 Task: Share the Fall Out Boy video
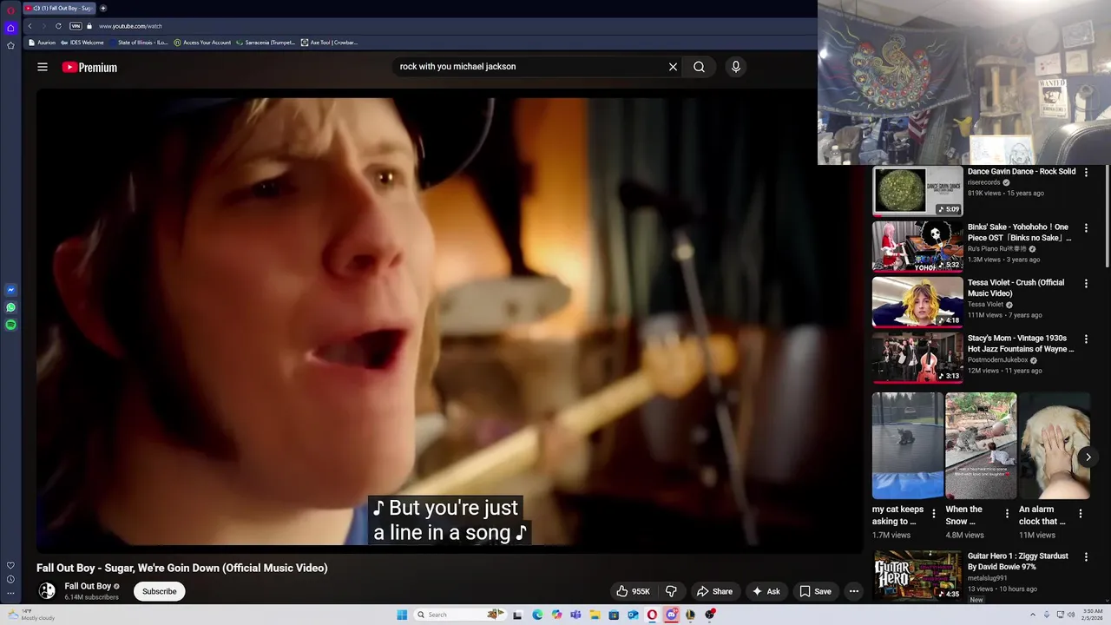click(714, 591)
